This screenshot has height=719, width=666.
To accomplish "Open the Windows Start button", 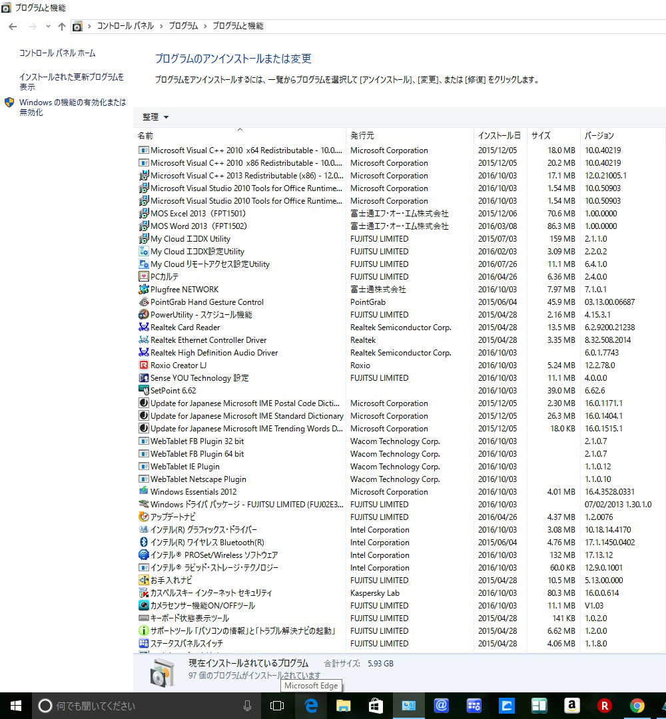I will [x=15, y=706].
